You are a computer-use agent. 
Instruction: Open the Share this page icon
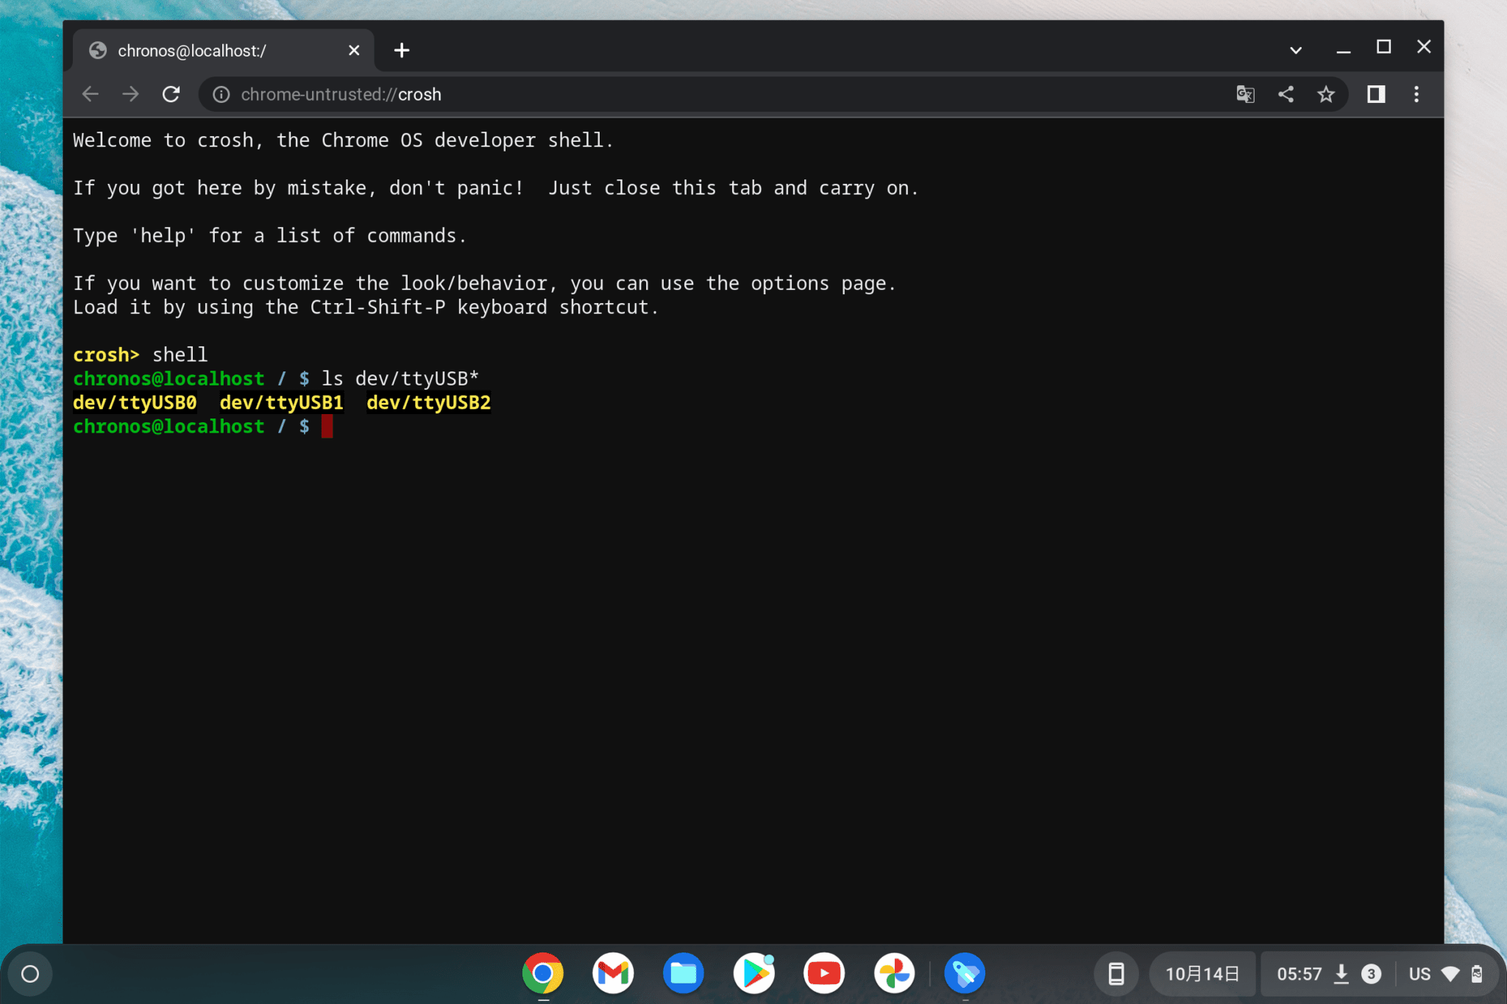1286,94
